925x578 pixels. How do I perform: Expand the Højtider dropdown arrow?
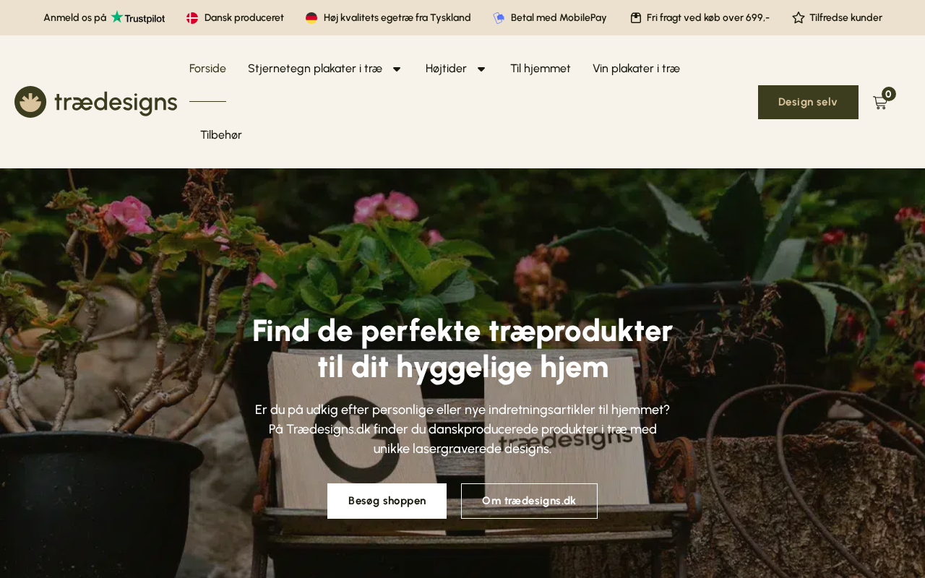click(x=481, y=69)
